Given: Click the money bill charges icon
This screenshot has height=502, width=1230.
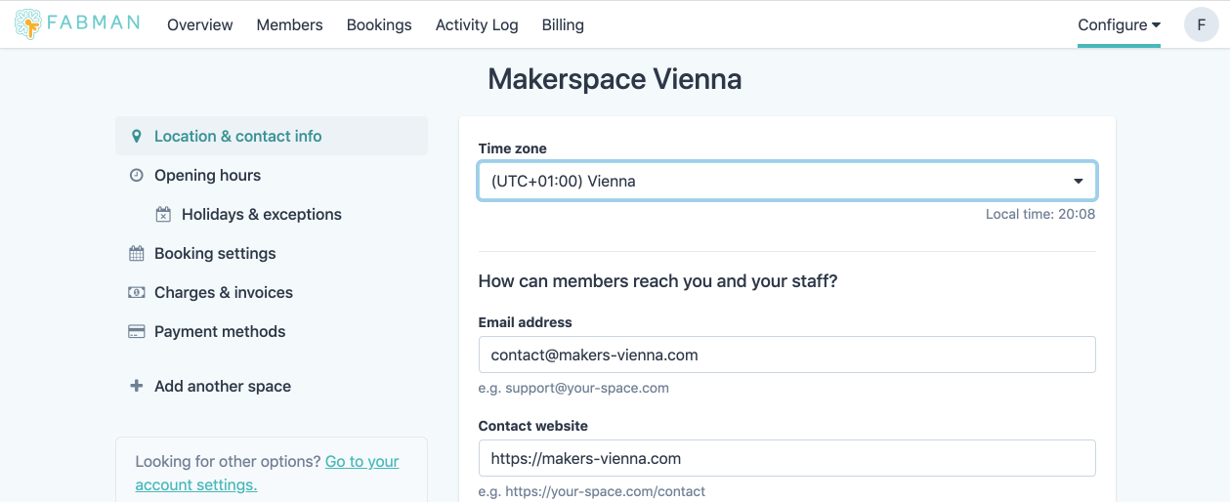Looking at the screenshot, I should tap(137, 293).
